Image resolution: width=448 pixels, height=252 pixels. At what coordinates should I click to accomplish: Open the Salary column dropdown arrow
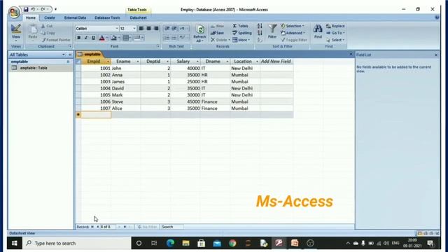pyautogui.click(x=197, y=62)
